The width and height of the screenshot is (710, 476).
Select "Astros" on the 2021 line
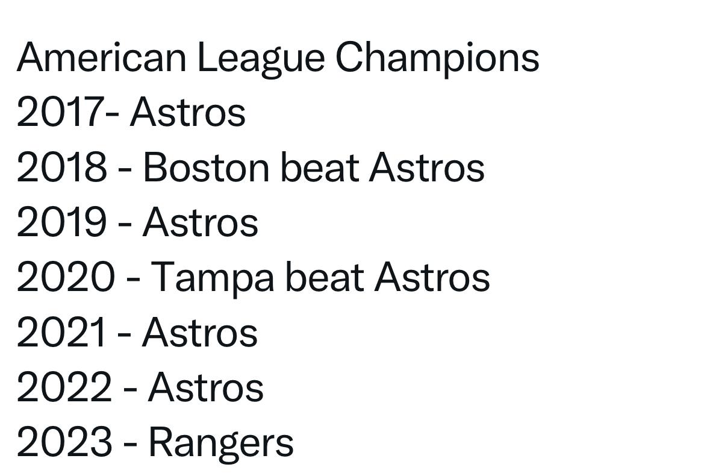coord(199,333)
